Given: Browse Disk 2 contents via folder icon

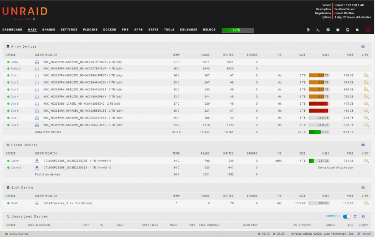Looking at the screenshot, I should (x=366, y=82).
